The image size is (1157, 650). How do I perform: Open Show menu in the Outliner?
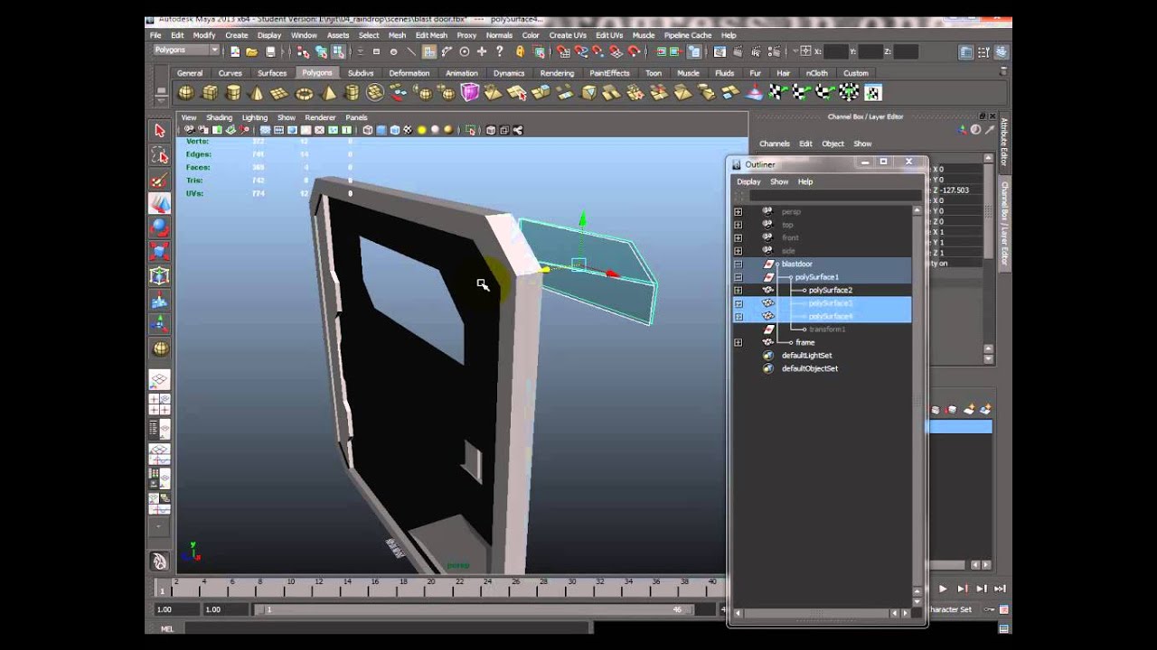pyautogui.click(x=779, y=181)
